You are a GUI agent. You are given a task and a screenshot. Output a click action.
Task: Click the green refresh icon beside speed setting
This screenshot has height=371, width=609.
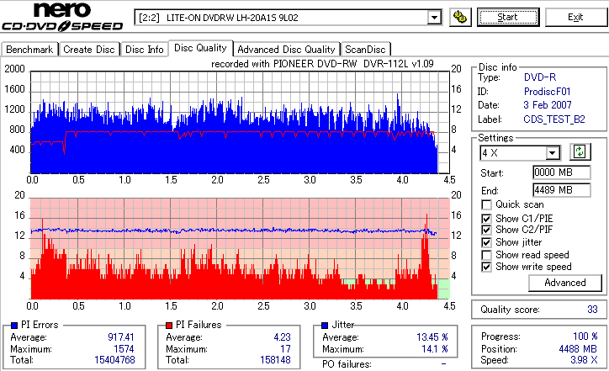(580, 152)
